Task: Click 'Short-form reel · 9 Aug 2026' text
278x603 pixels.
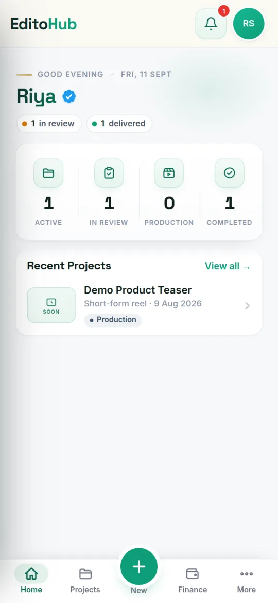Action: (x=143, y=304)
